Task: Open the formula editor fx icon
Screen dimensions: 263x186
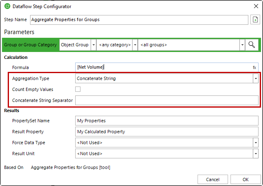Action: tap(254, 67)
